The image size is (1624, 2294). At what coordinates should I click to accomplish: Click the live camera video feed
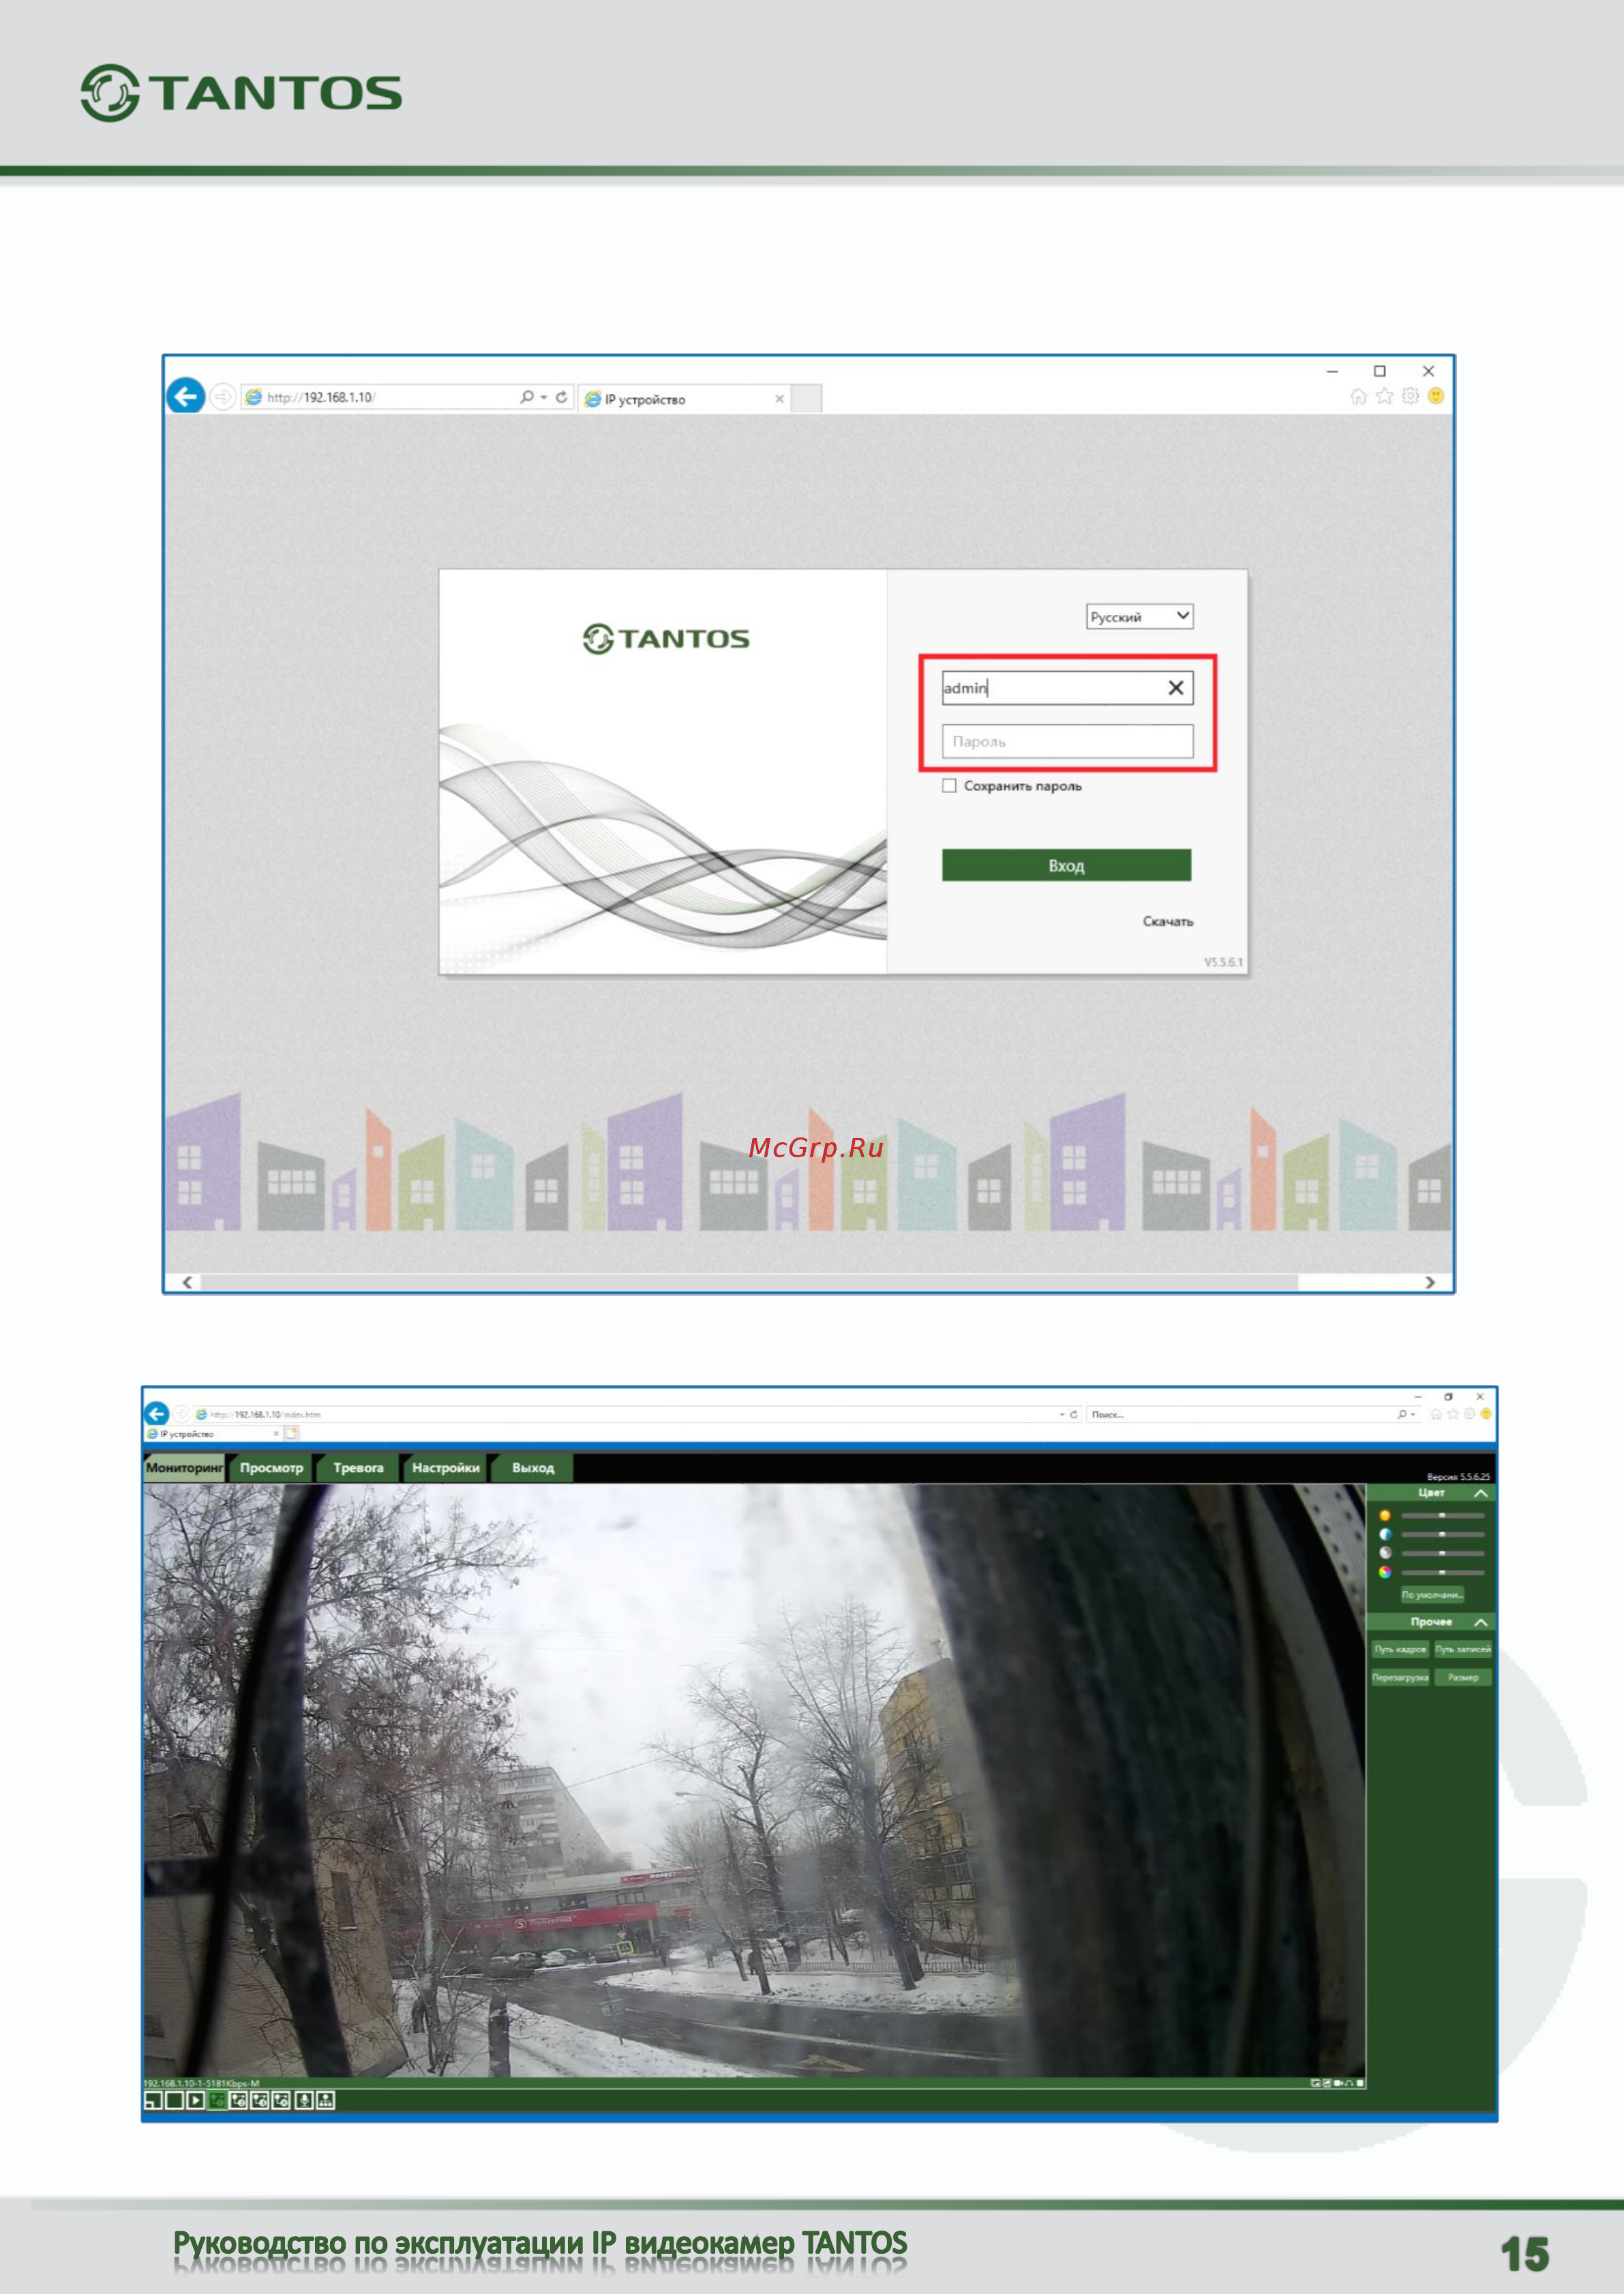coord(754,1780)
